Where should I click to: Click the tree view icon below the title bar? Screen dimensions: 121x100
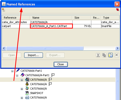coord(3,10)
